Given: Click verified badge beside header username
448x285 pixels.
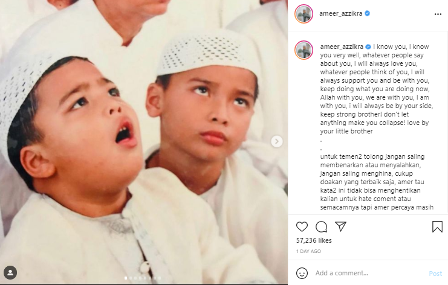Looking at the screenshot, I should coord(368,13).
